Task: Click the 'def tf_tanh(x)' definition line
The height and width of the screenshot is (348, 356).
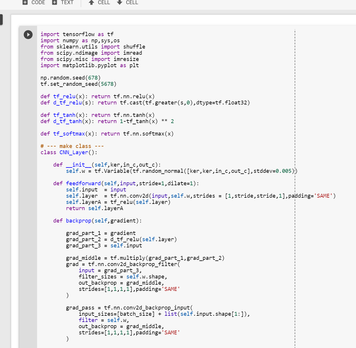Action: (98, 115)
